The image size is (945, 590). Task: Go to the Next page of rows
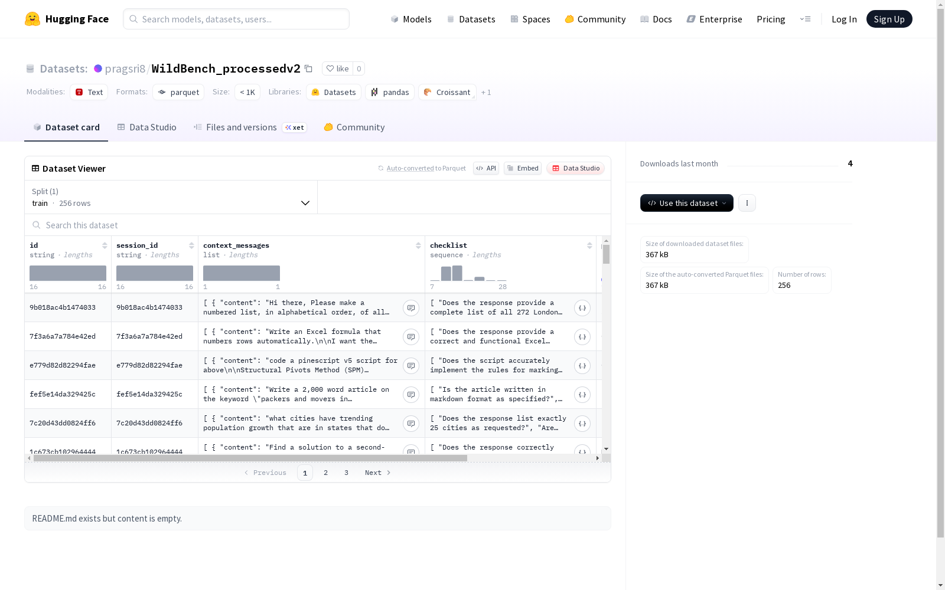378,473
